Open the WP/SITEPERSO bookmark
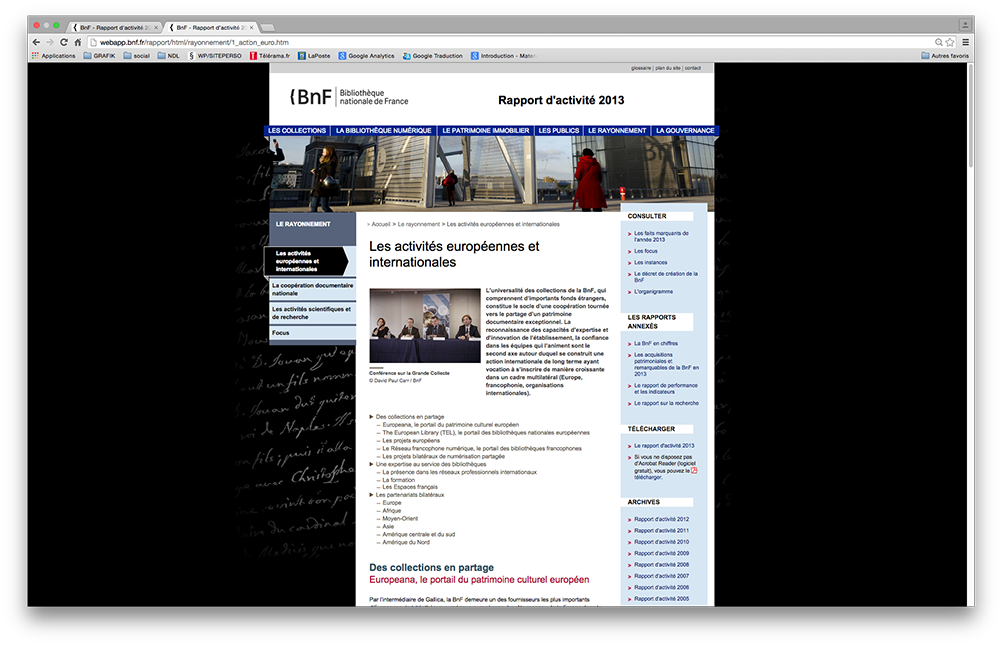Image resolution: width=1002 pixels, height=646 pixels. (215, 56)
